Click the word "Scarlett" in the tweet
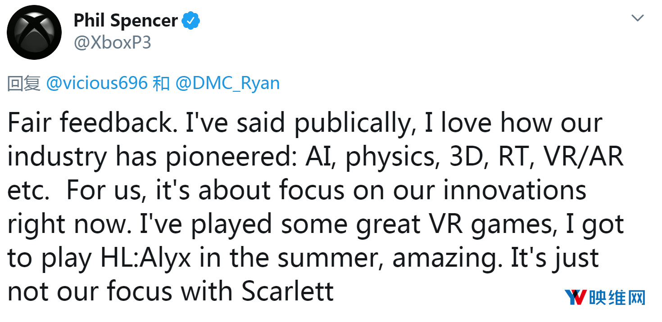Image resolution: width=662 pixels, height=322 pixels. (288, 291)
